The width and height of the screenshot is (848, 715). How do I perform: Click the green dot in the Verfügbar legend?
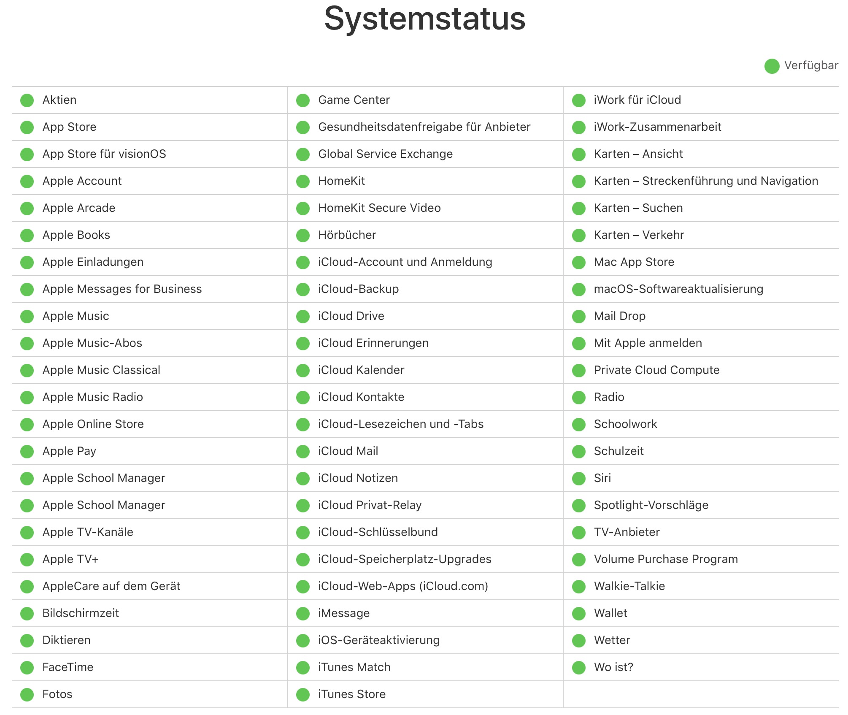click(x=772, y=66)
